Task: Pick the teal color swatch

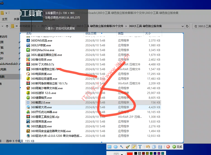Action: click(163, 153)
